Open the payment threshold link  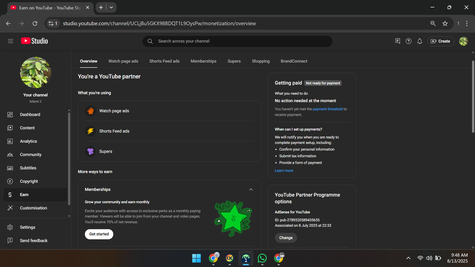(327, 109)
